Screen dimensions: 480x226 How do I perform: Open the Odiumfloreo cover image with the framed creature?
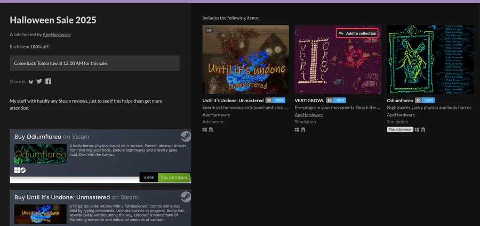tap(430, 59)
